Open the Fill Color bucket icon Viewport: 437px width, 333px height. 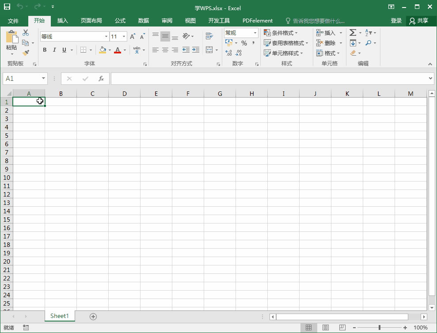(103, 50)
